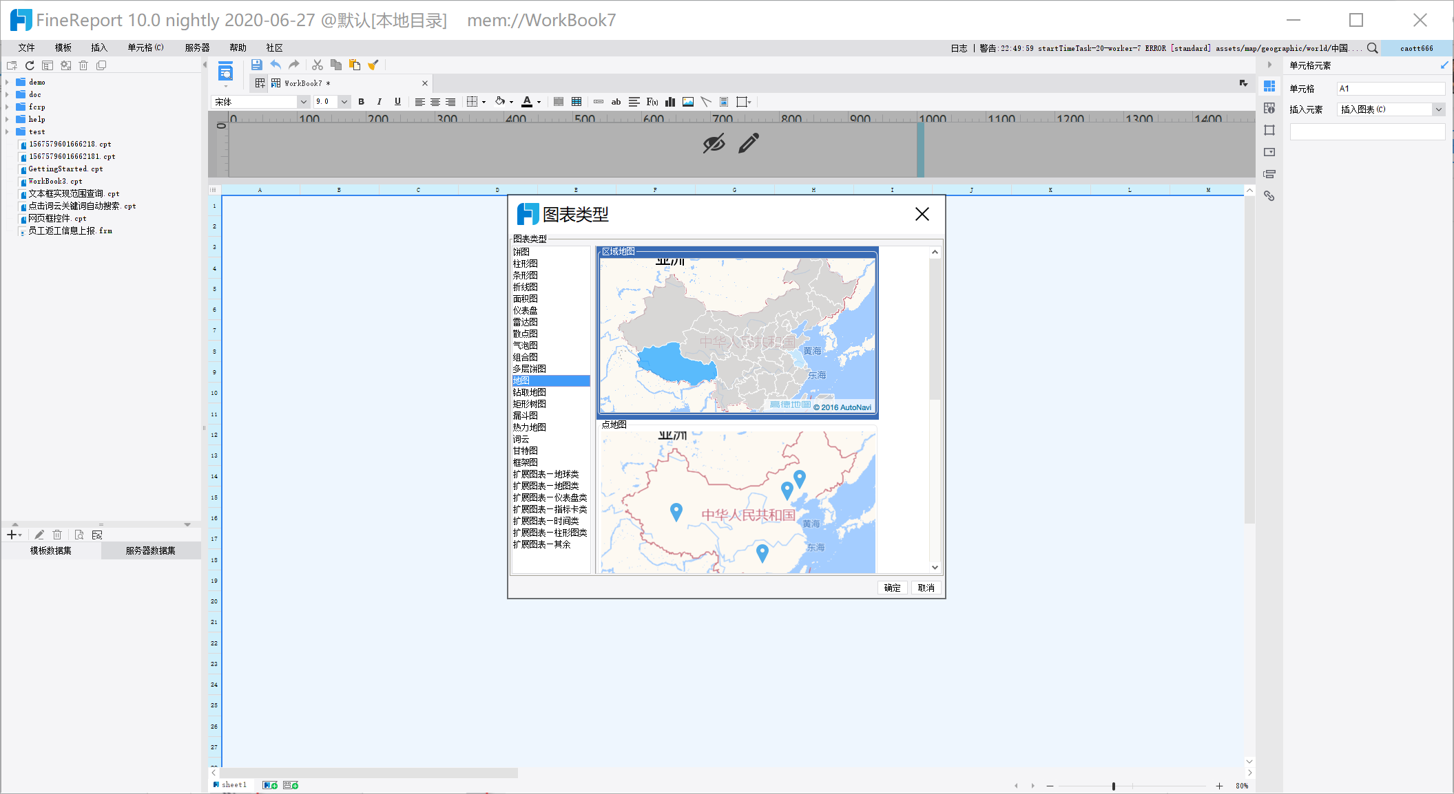Select 热力地图 in the chart type list
The width and height of the screenshot is (1454, 794).
pyautogui.click(x=529, y=427)
